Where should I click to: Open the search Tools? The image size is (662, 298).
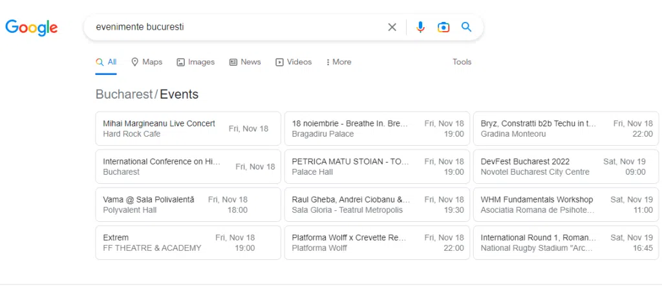point(462,62)
